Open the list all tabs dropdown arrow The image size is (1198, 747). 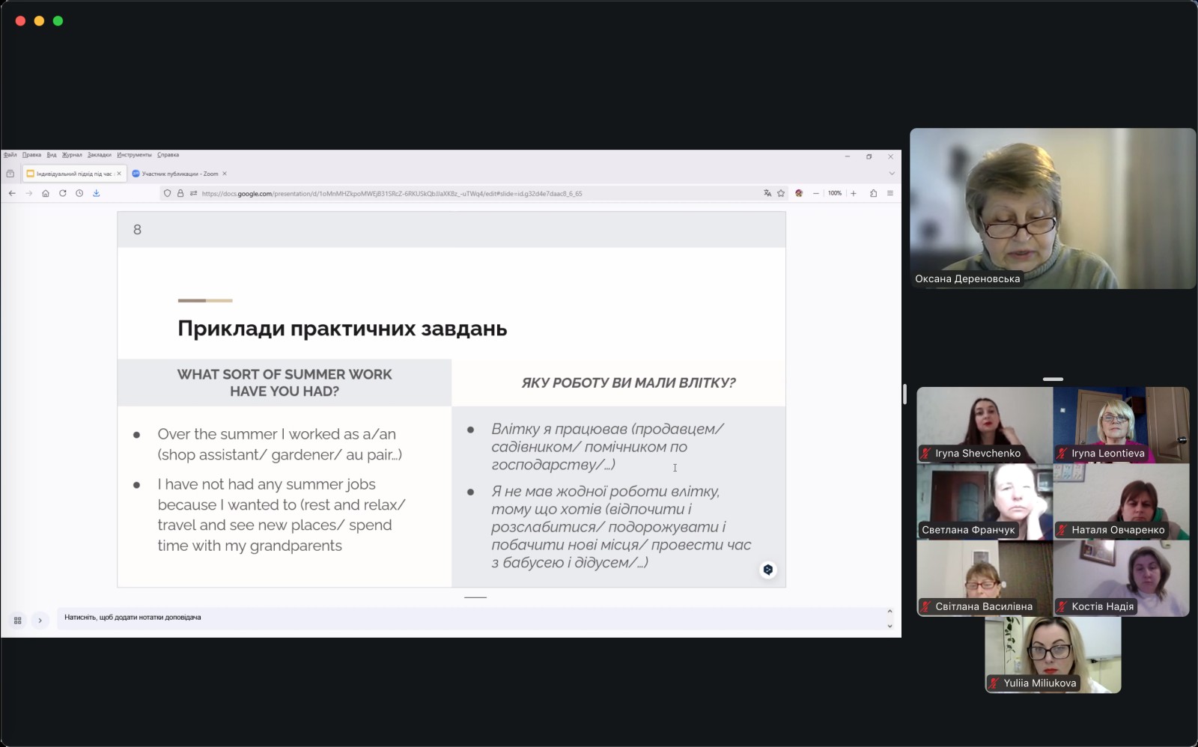click(891, 174)
